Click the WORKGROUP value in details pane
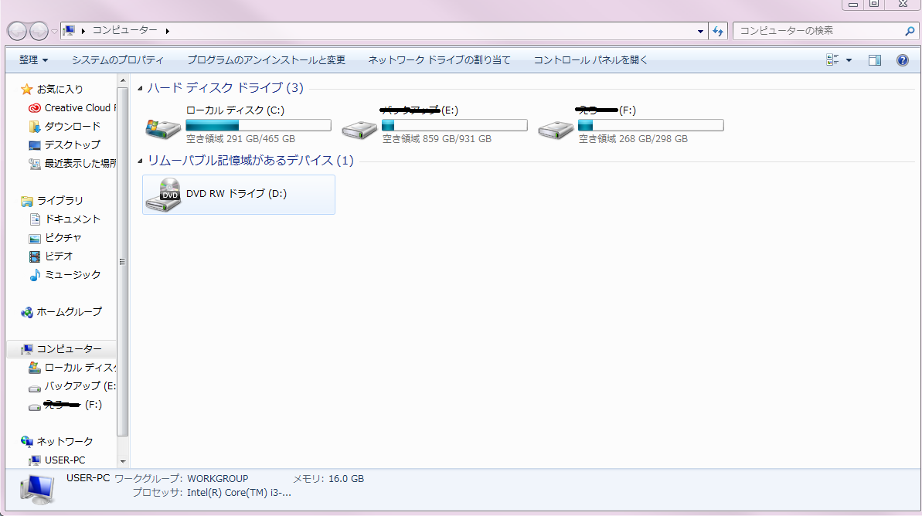Image resolution: width=922 pixels, height=516 pixels. click(218, 479)
